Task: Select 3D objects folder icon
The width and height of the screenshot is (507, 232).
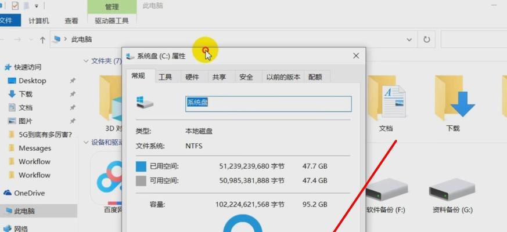Action: pos(110,99)
